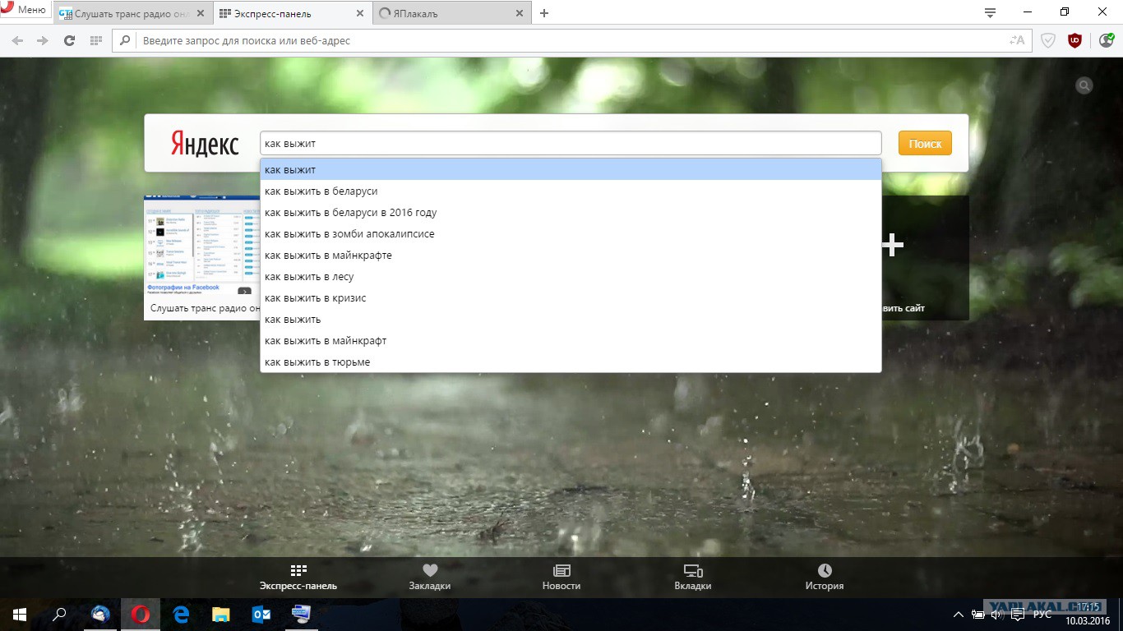Select suggestion 'как выжить в беларуси'
Image resolution: width=1123 pixels, height=631 pixels.
[571, 191]
